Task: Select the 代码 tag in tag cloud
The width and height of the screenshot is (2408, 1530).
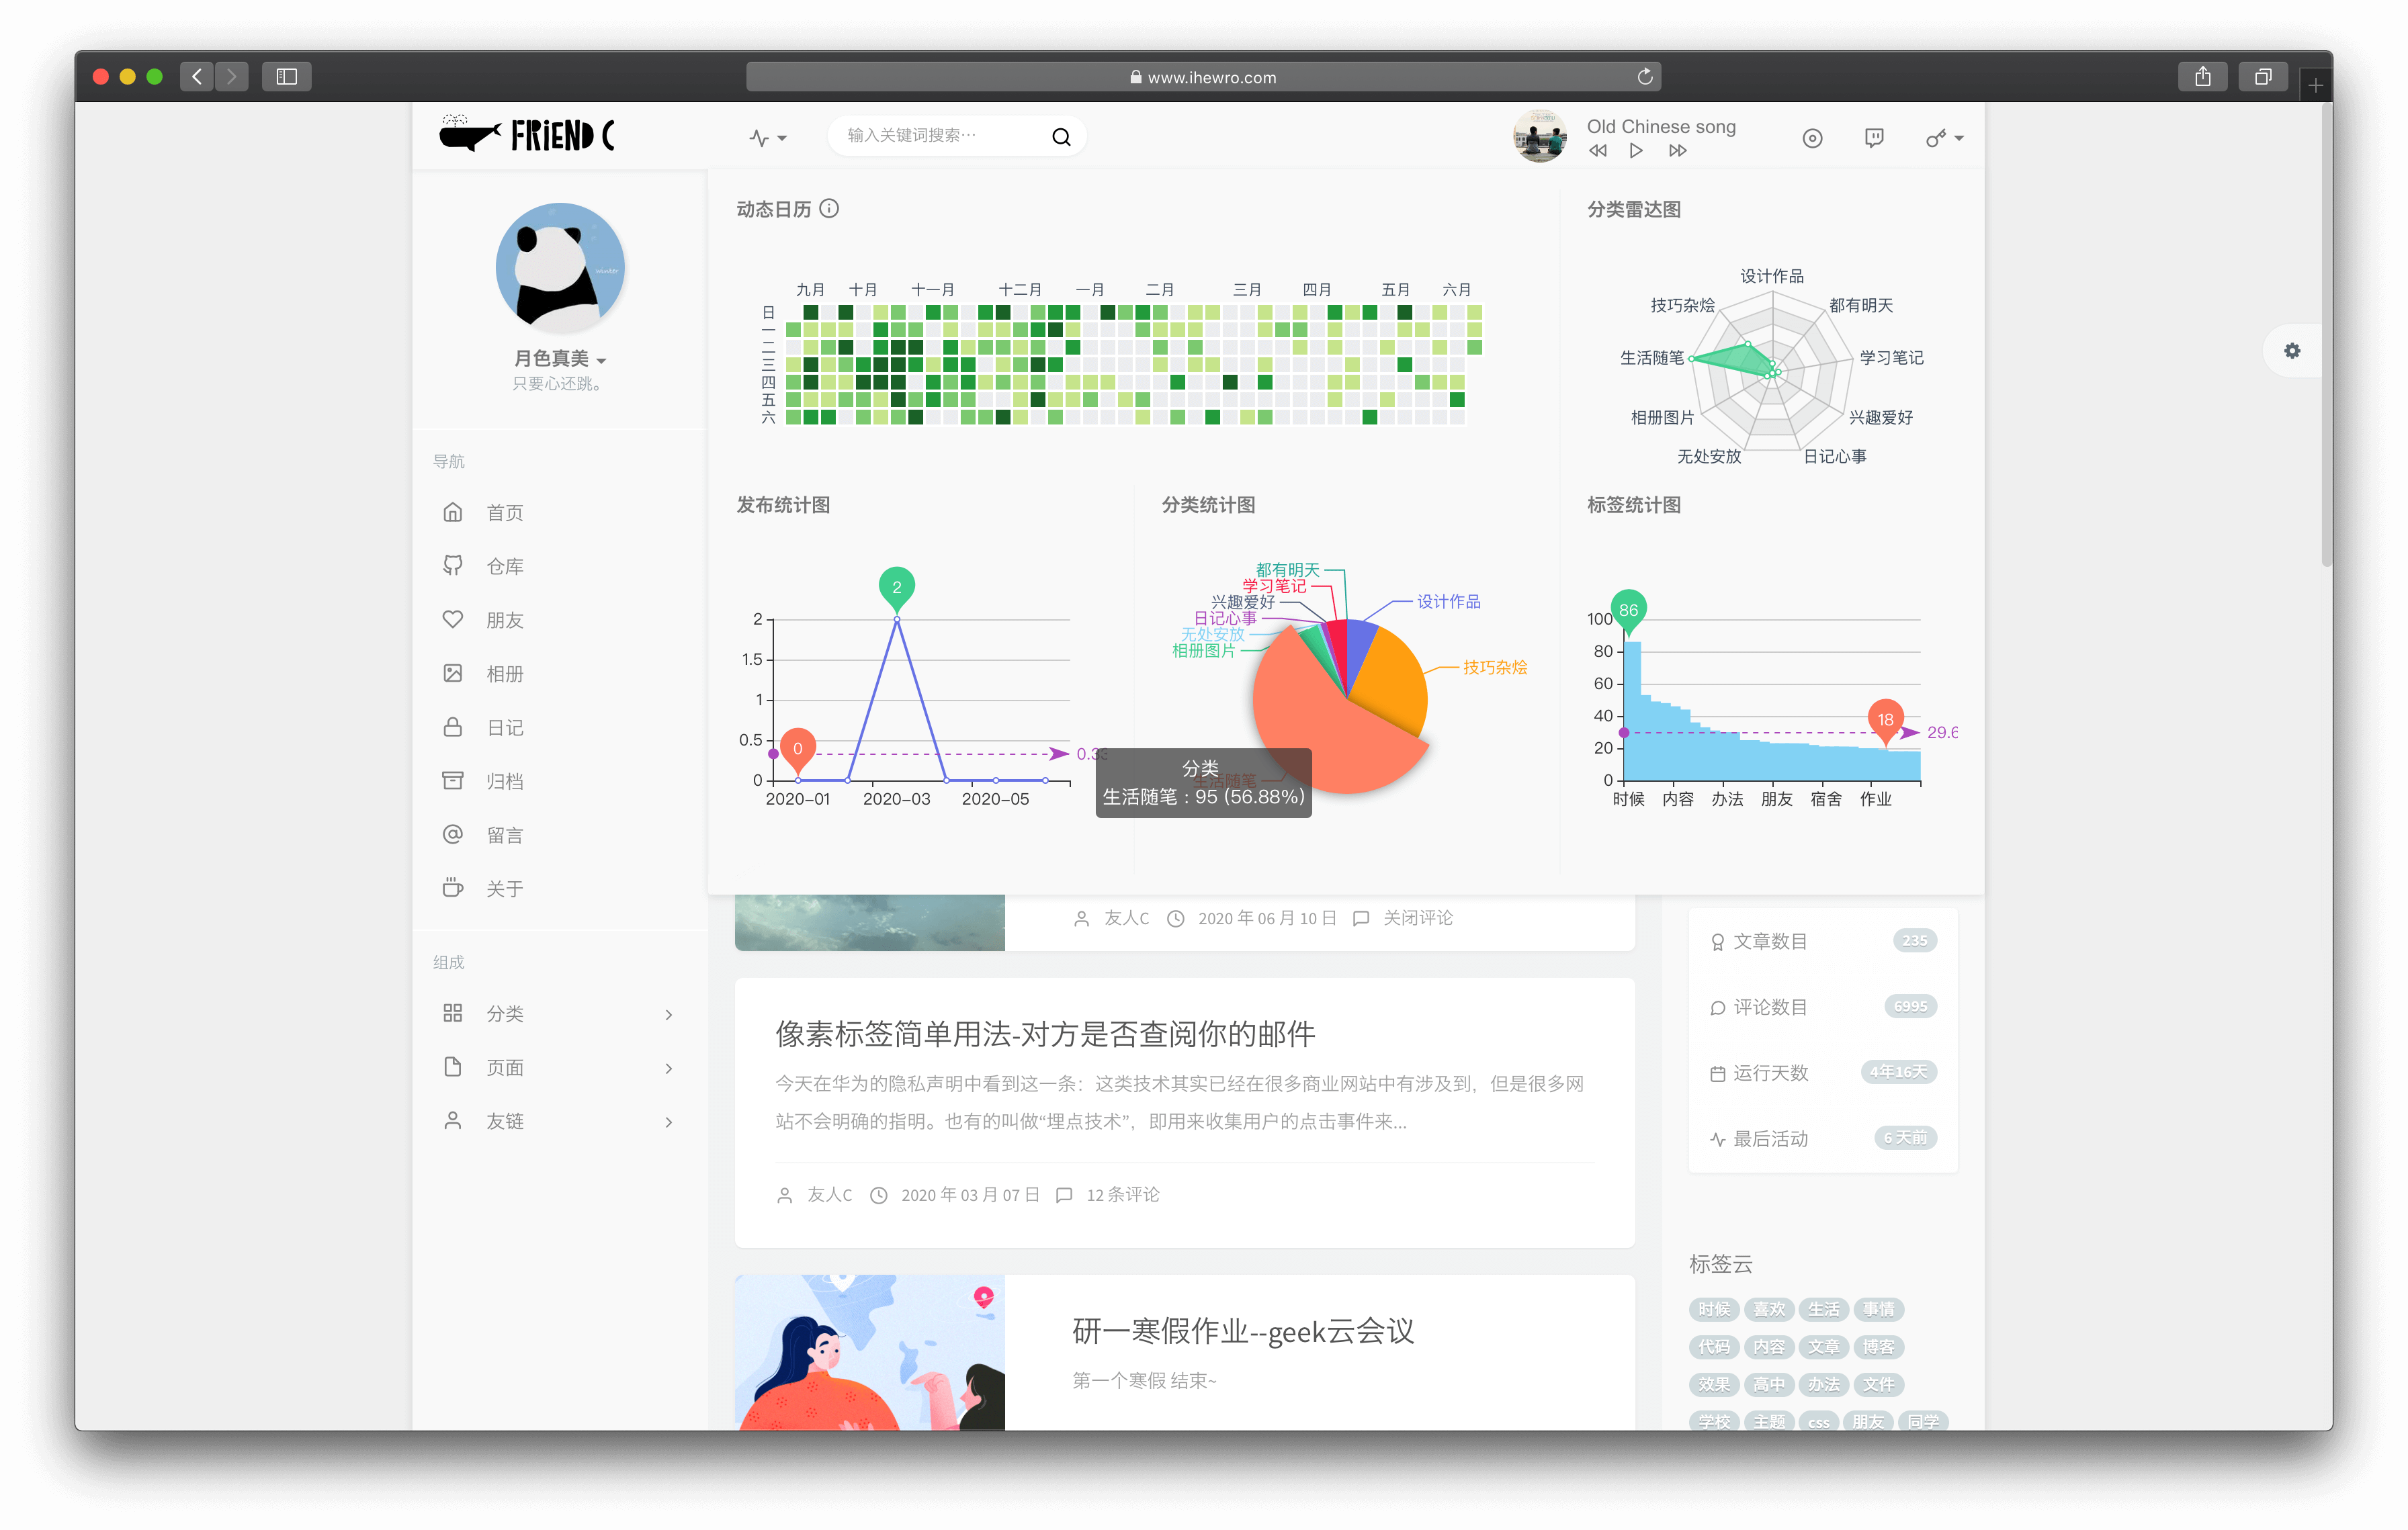Action: [x=1714, y=1347]
